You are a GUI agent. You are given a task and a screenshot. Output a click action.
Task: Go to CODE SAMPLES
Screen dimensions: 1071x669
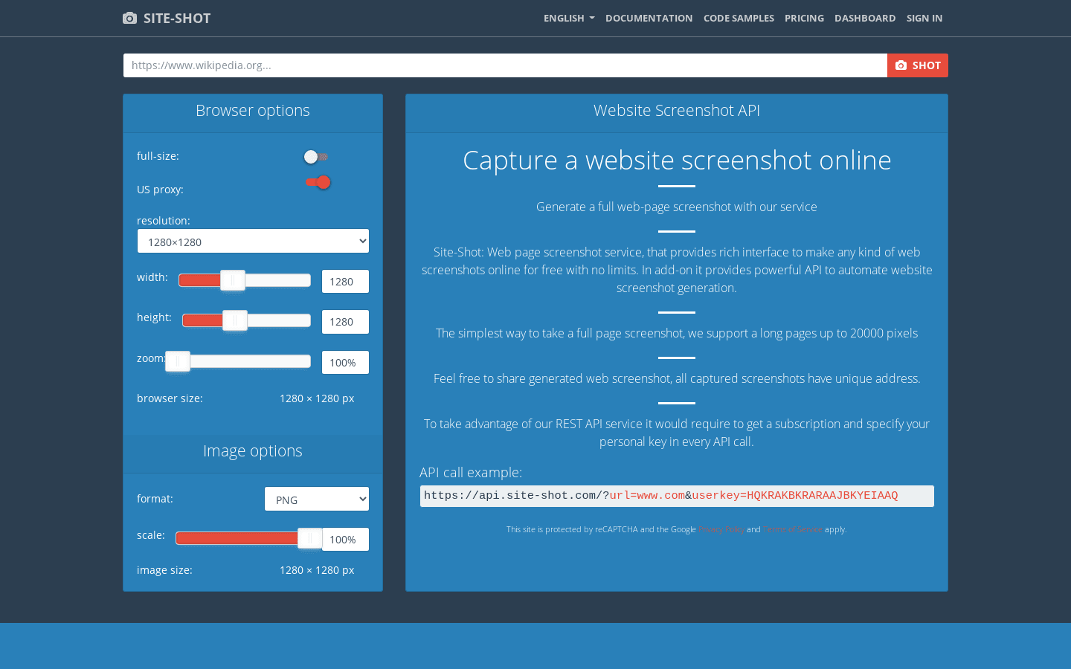[x=739, y=18]
